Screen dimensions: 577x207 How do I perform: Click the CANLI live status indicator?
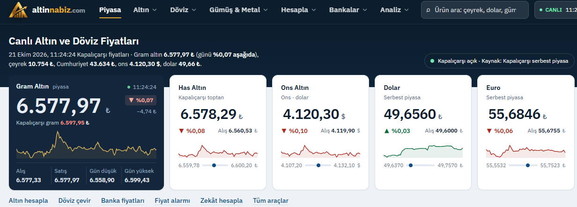click(x=555, y=10)
